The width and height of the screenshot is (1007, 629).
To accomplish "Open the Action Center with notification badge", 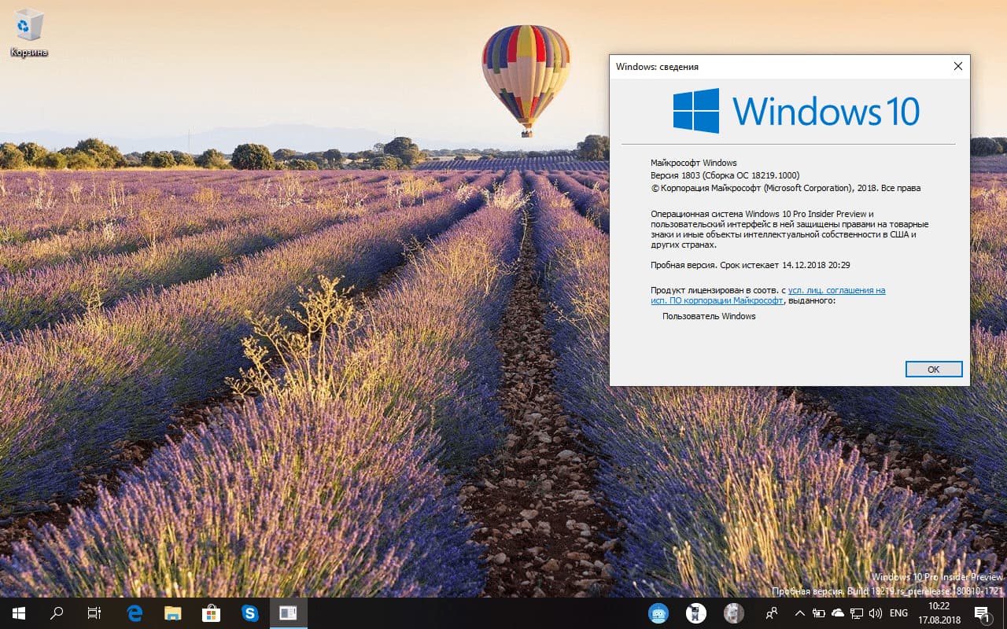I will (x=981, y=612).
